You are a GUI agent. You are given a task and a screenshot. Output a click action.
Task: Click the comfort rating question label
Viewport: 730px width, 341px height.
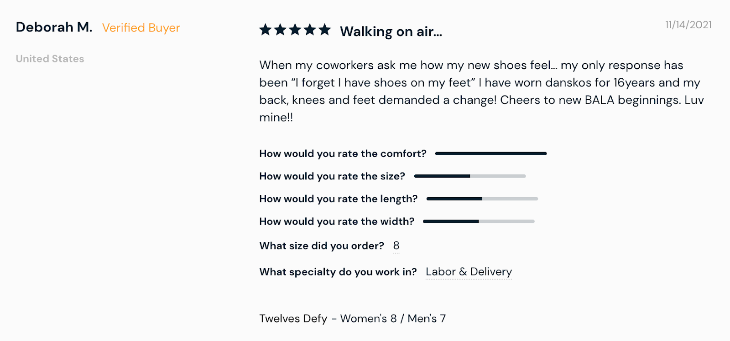[343, 154]
